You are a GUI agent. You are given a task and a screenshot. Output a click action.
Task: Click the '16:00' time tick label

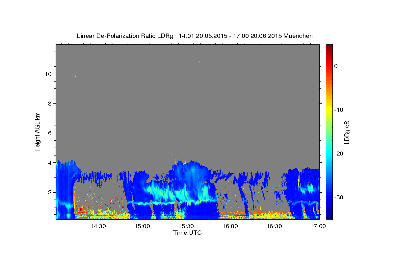230,226
